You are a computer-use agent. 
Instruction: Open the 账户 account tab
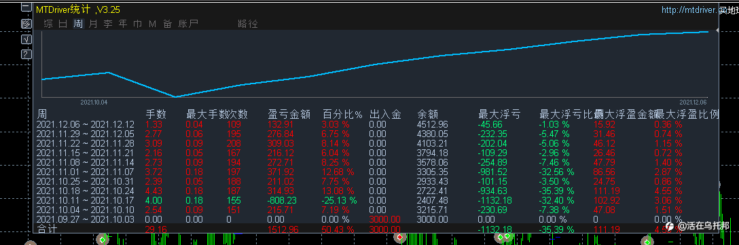coord(188,24)
